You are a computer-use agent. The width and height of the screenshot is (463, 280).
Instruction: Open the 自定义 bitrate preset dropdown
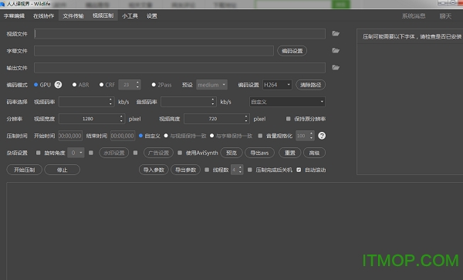287,102
